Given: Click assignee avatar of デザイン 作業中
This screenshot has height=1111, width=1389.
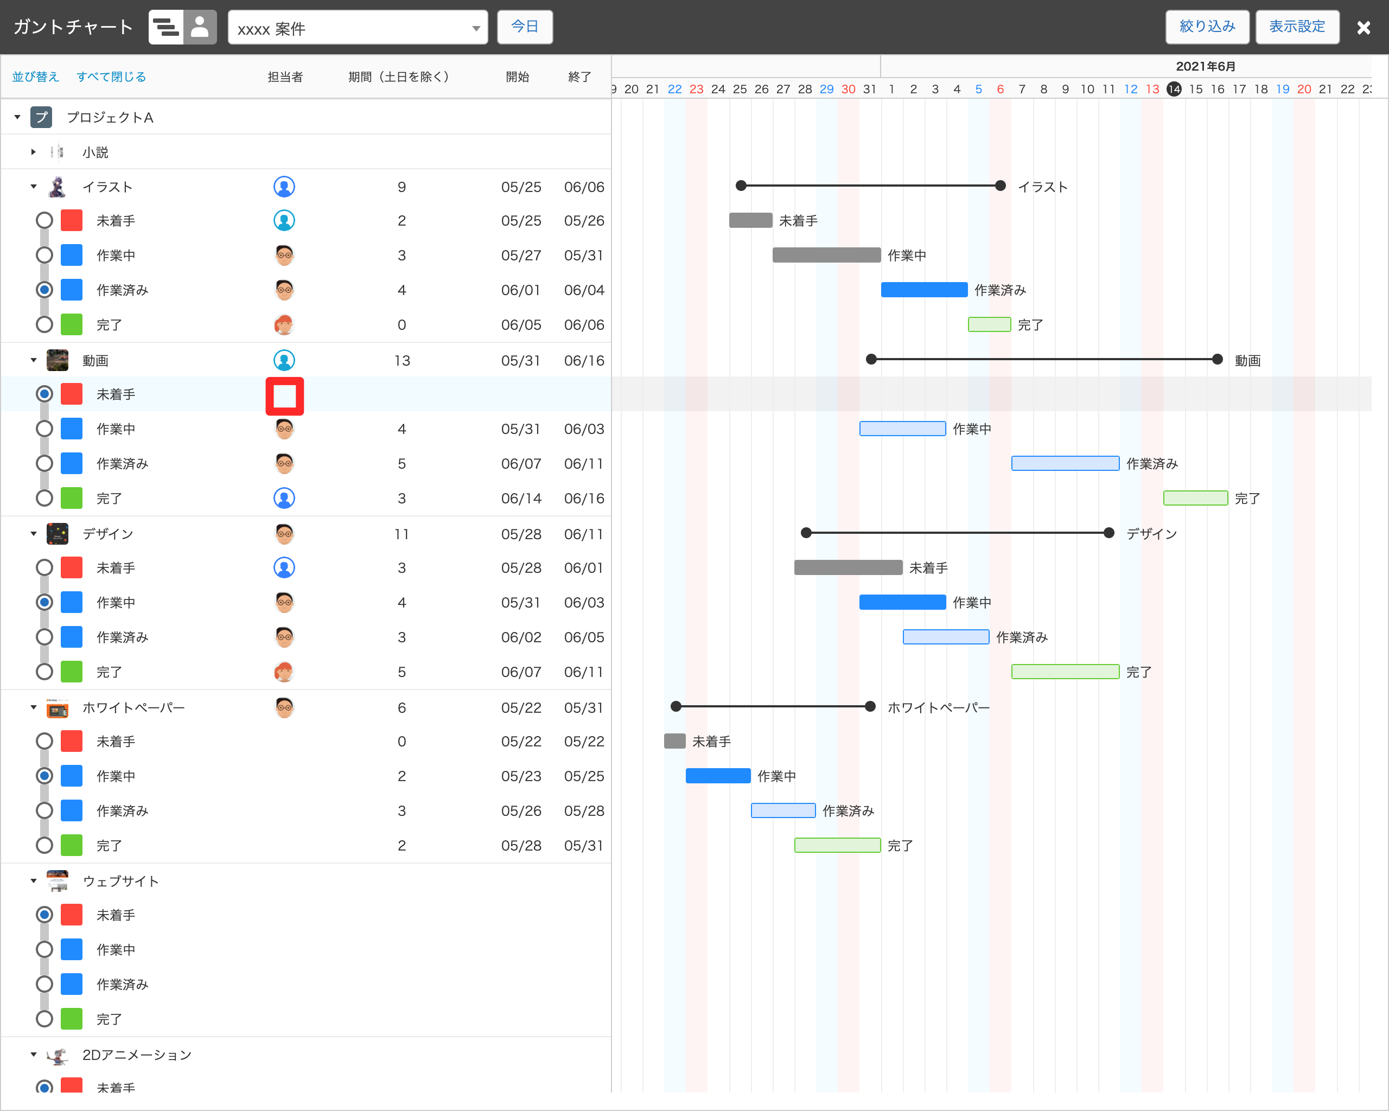Looking at the screenshot, I should (284, 602).
